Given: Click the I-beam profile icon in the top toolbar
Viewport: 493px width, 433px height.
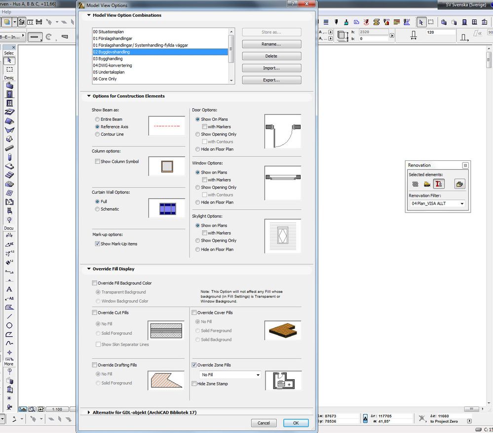Looking at the screenshot, I should [377, 22].
